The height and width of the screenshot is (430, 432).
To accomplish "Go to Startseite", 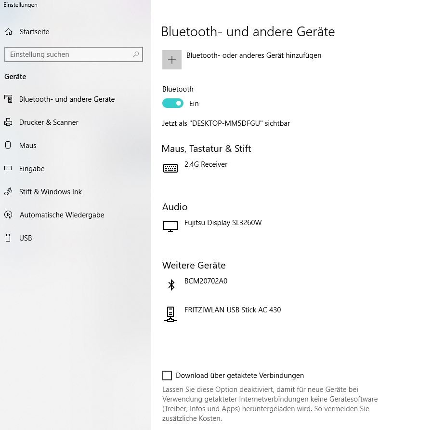I will (34, 32).
